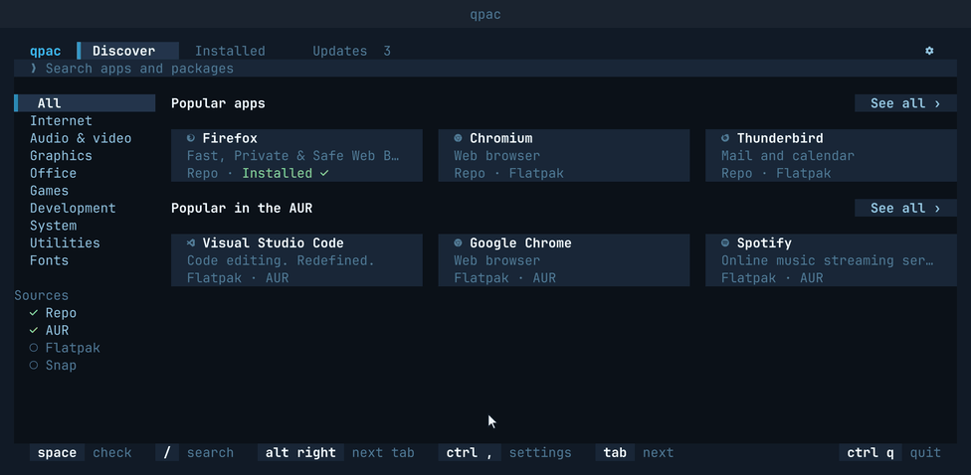Click the alt right next tab hint
The width and height of the screenshot is (971, 475).
tap(336, 453)
